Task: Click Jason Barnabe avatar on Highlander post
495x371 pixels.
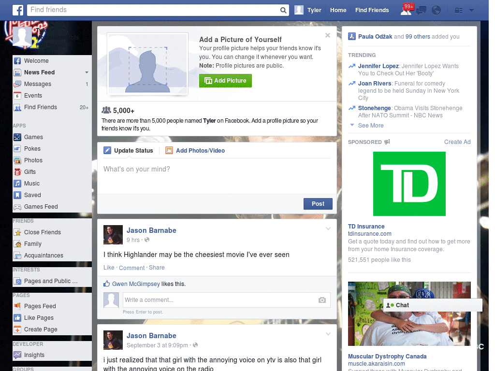Action: point(113,235)
